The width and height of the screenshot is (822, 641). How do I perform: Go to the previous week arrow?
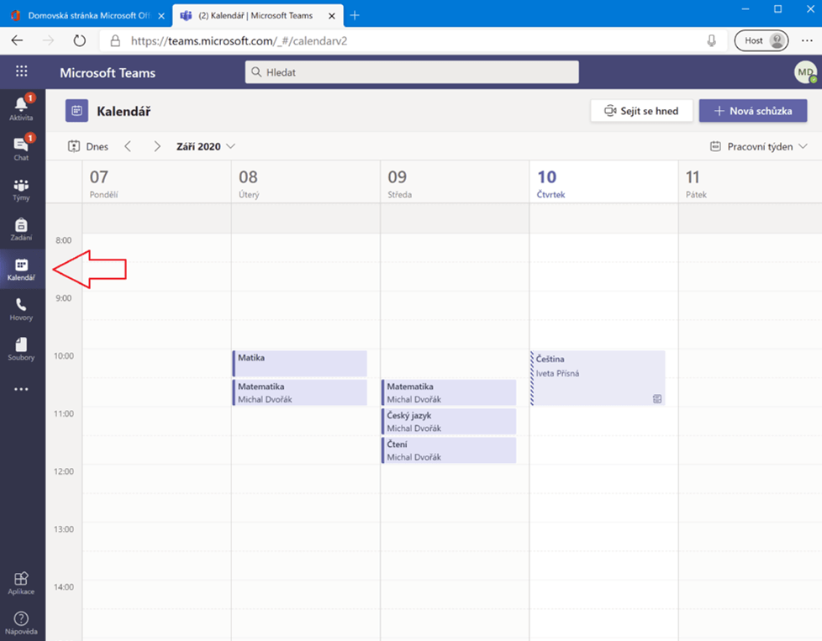point(128,146)
